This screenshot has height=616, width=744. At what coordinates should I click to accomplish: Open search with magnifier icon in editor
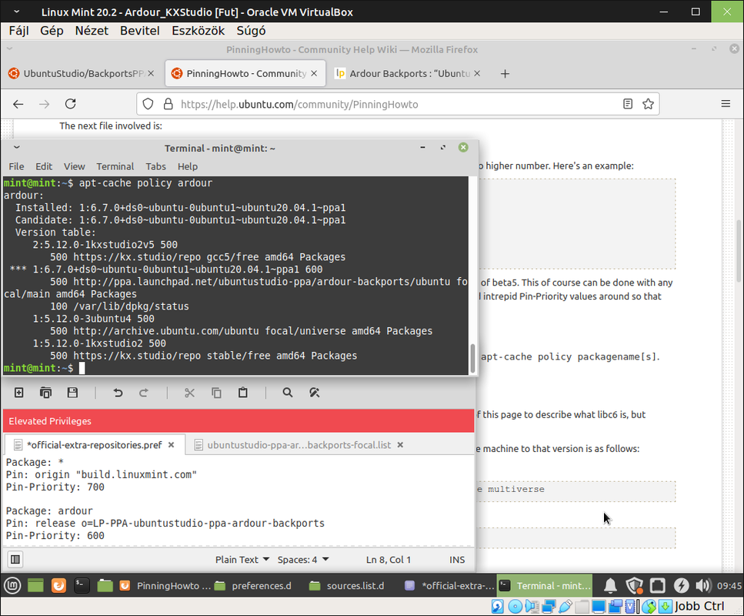point(288,393)
